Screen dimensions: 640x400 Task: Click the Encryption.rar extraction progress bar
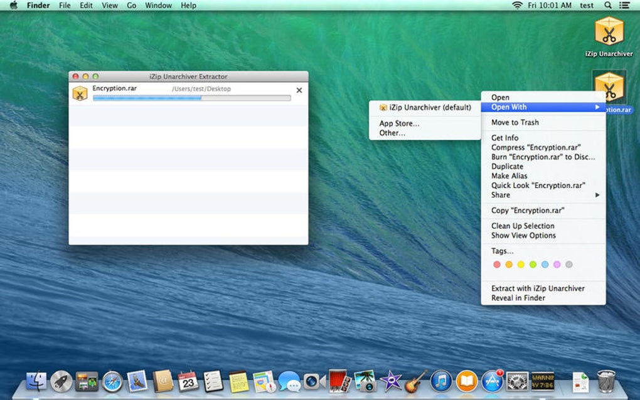(x=191, y=98)
